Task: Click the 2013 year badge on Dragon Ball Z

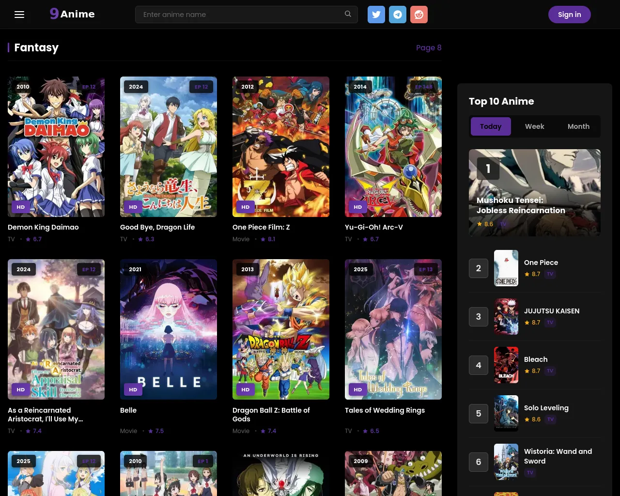Action: 248,269
